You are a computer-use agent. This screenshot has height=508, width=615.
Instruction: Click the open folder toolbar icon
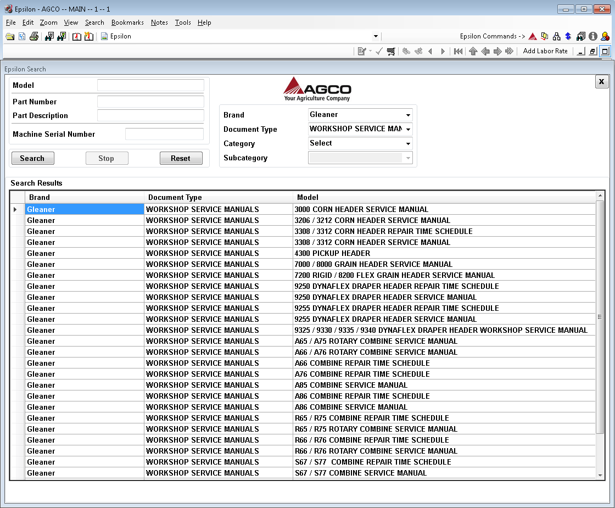pos(10,36)
